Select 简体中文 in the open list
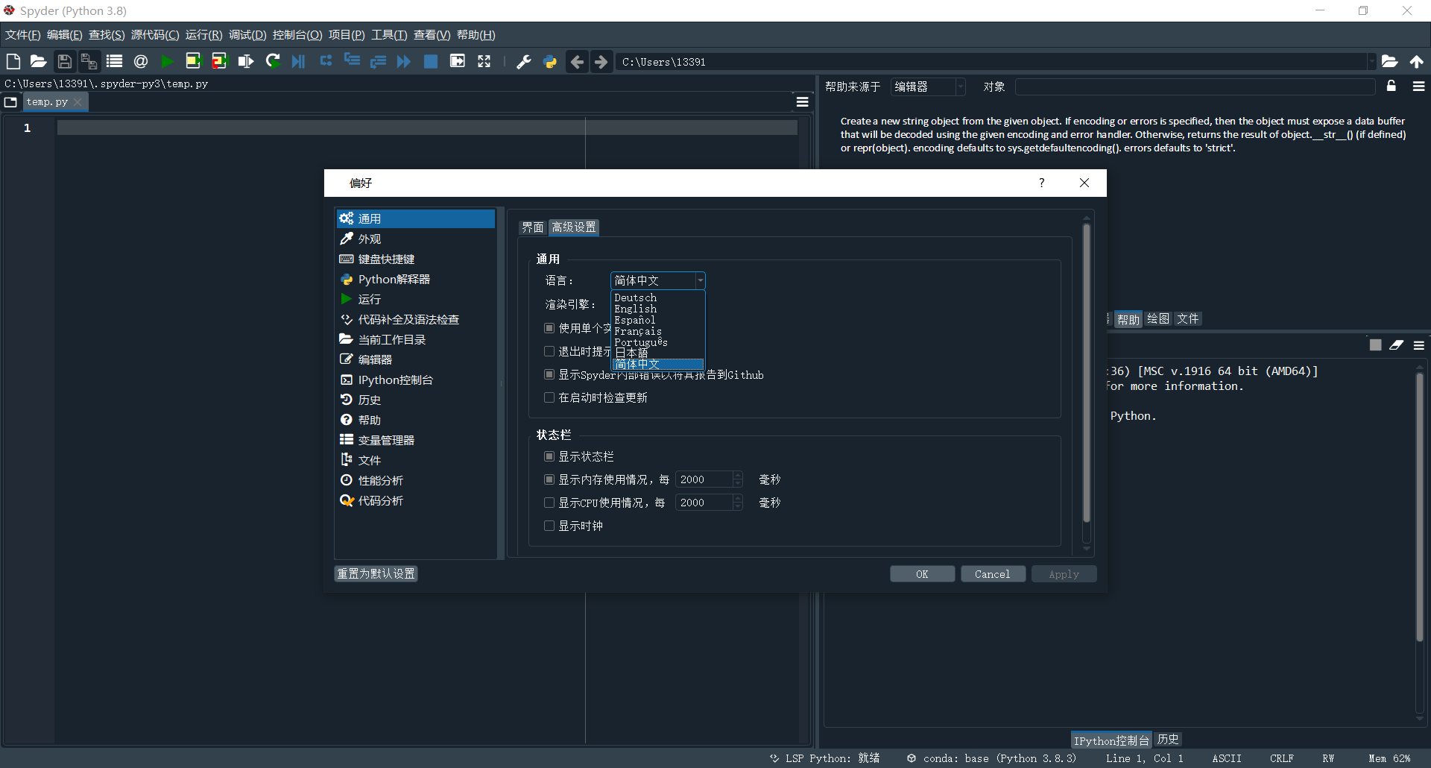Image resolution: width=1431 pixels, height=768 pixels. pos(657,364)
